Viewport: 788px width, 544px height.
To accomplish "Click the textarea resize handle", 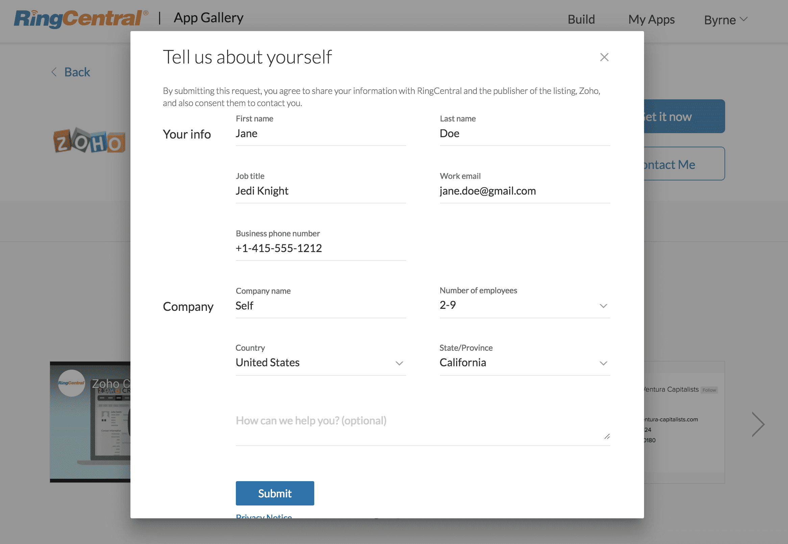I will click(x=607, y=436).
